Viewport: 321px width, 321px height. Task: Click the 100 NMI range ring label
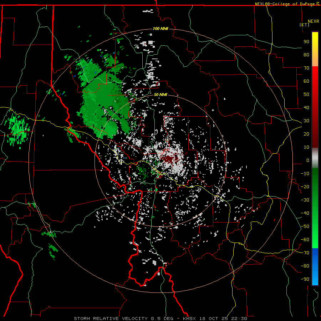click(160, 29)
